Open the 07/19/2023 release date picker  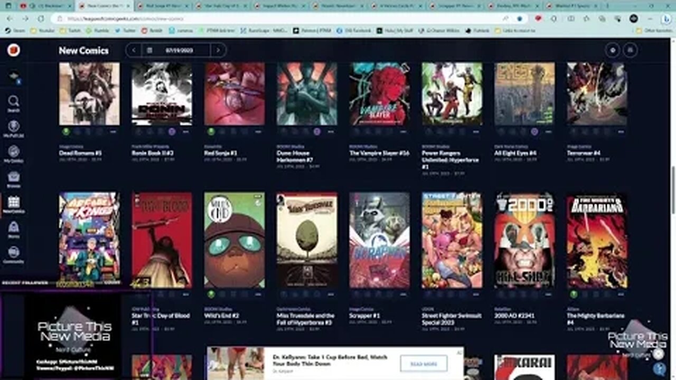(176, 51)
